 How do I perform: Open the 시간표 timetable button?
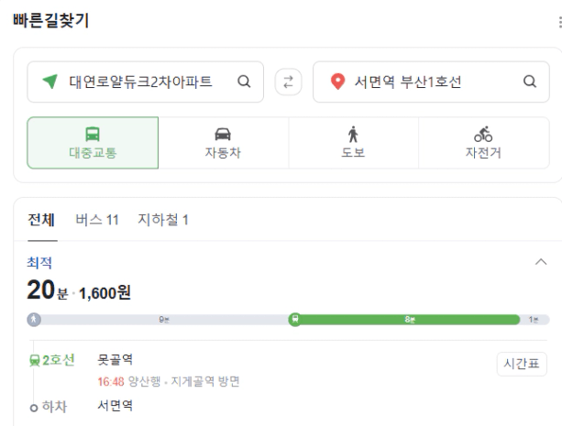coord(522,364)
